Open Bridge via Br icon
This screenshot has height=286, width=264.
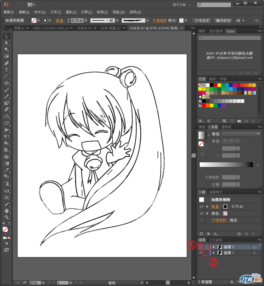pos(19,5)
